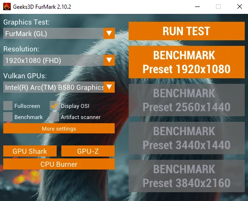Select Benchmark Preset 2560x1440
The height and width of the screenshot is (201, 248).
pyautogui.click(x=187, y=100)
